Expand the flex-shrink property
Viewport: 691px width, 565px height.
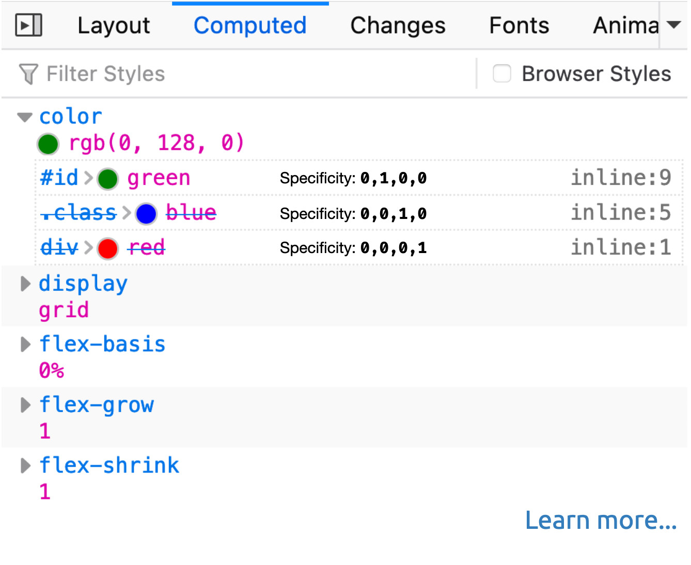tap(25, 465)
